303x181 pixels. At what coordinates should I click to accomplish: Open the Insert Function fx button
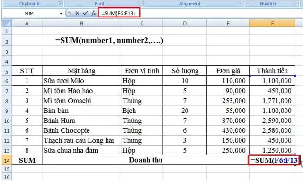point(94,13)
